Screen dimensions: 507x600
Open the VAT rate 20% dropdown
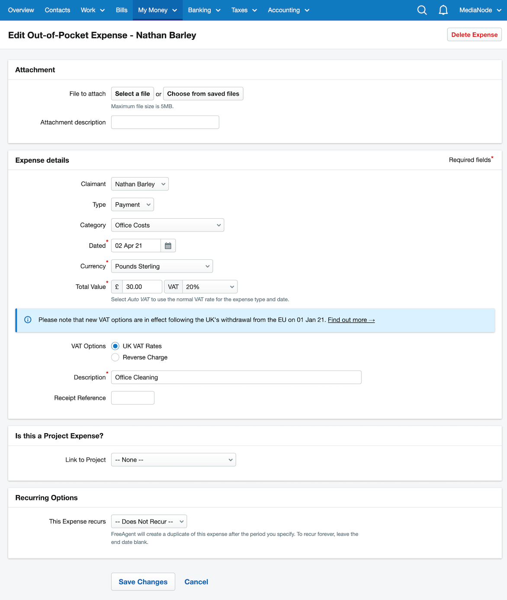click(210, 287)
